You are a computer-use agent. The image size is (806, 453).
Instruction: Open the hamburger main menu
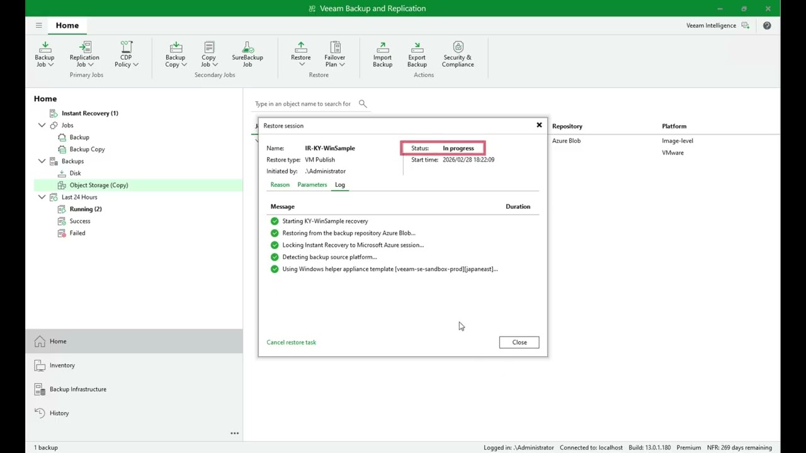pyautogui.click(x=39, y=25)
